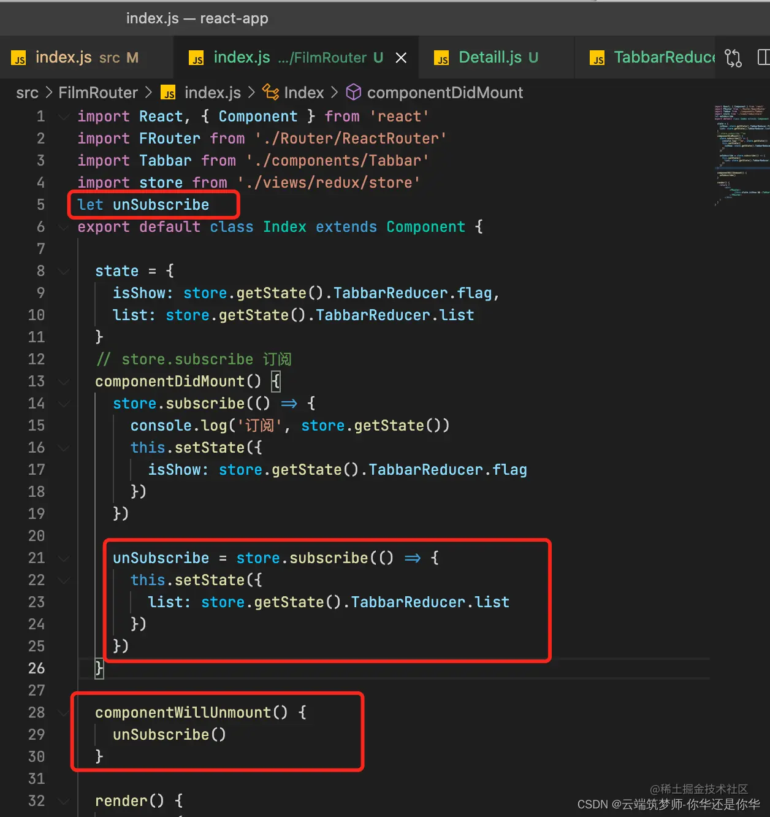Image resolution: width=770 pixels, height=817 pixels.
Task: Click line number 5 in gutter
Action: (40, 205)
